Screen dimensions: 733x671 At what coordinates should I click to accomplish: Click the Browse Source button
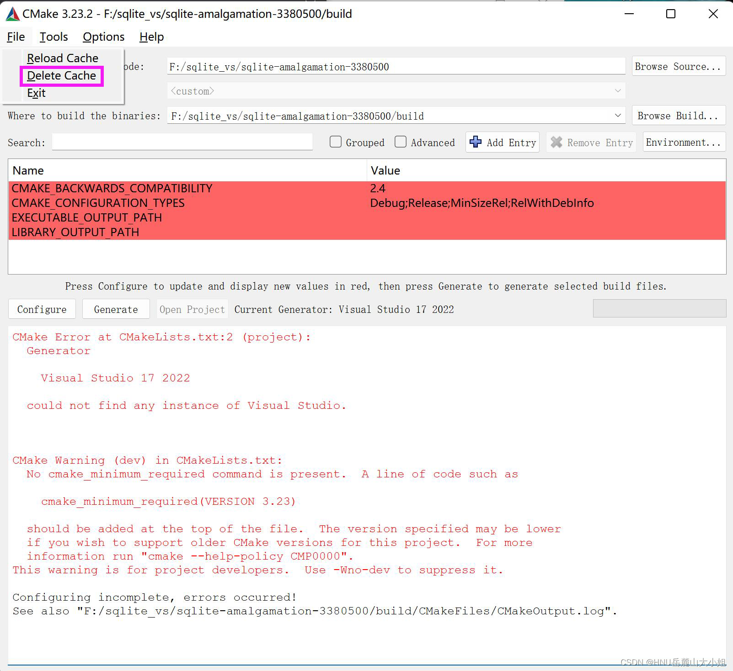[679, 66]
